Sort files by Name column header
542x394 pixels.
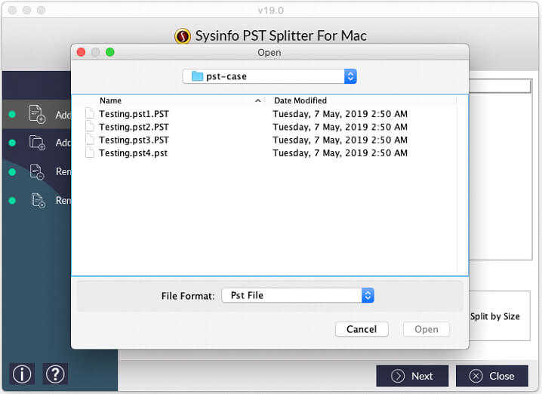coord(111,100)
